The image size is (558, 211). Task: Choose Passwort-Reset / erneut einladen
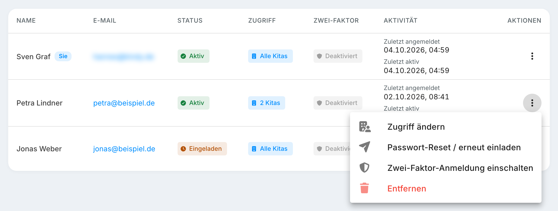tap(446, 147)
